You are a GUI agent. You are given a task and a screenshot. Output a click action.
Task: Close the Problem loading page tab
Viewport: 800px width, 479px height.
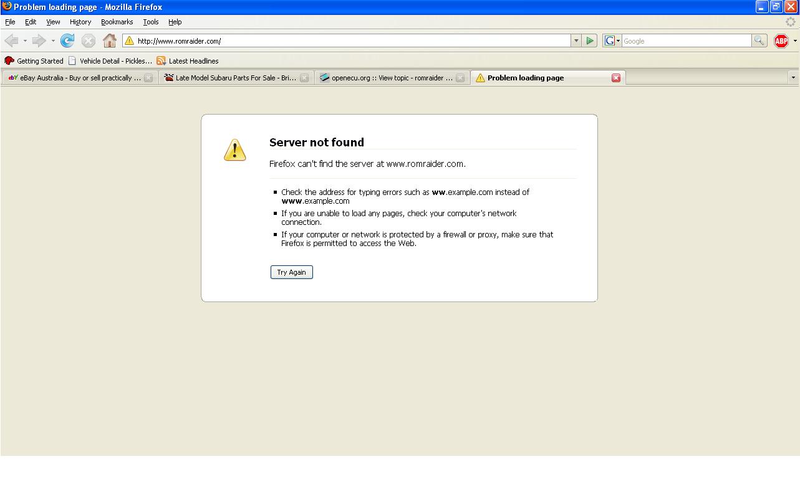(x=616, y=78)
